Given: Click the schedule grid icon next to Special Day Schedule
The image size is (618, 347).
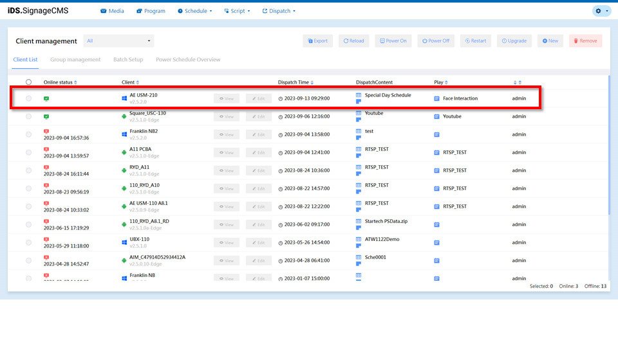Looking at the screenshot, I should pos(359,95).
